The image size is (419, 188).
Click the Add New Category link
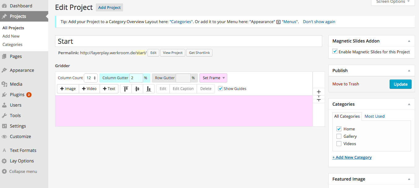pos(352,157)
